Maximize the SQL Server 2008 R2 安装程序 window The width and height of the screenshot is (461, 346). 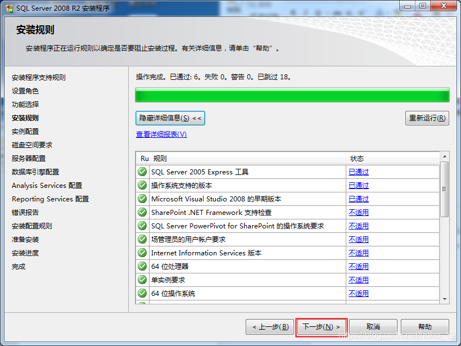click(x=423, y=6)
